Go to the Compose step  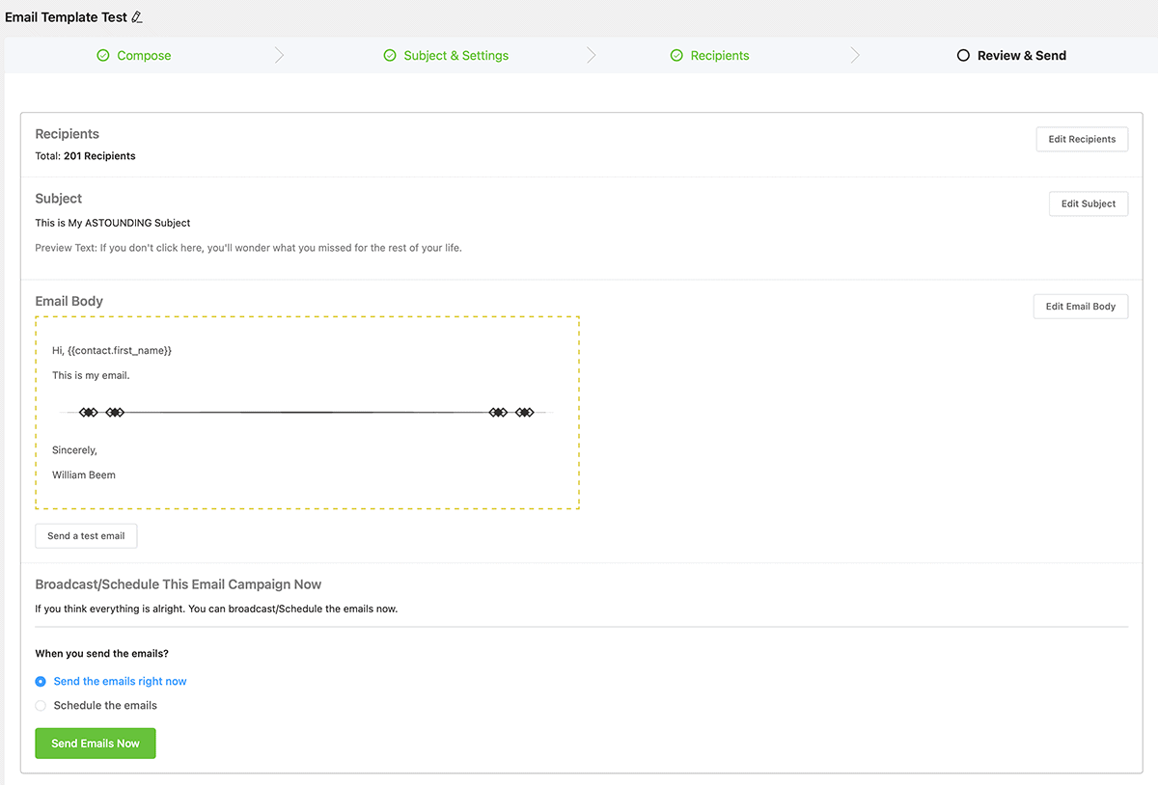click(144, 56)
